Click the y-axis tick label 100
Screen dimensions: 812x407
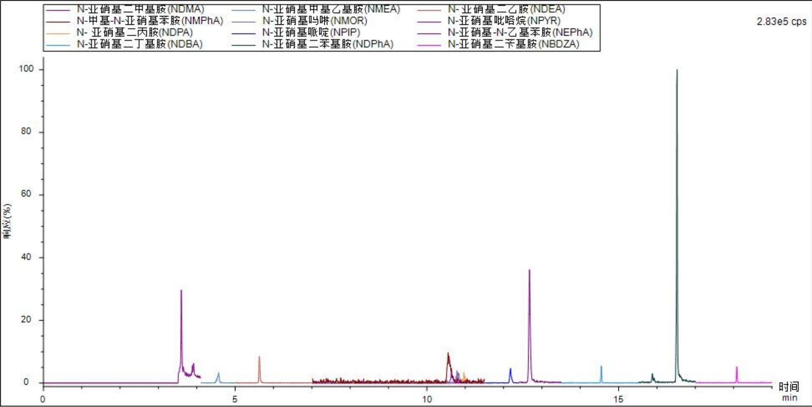[26, 69]
